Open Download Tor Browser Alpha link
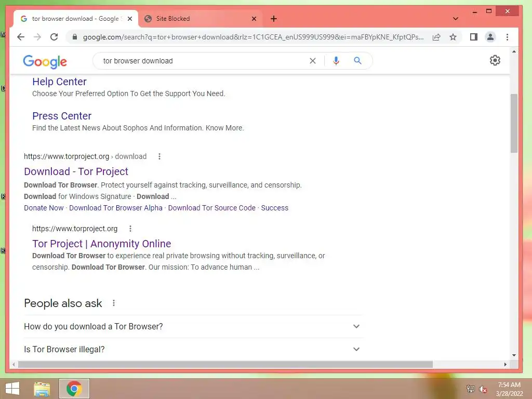 (x=116, y=208)
